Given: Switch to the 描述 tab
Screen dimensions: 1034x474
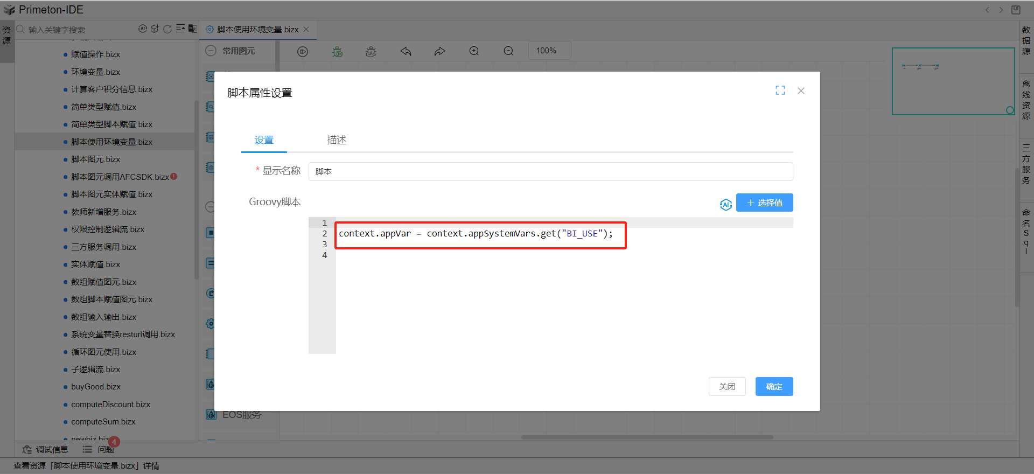Looking at the screenshot, I should 337,140.
